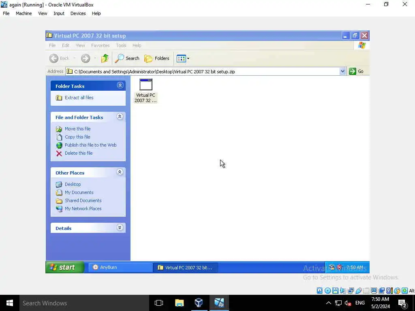
Task: Click the Forward arrow button
Action: click(x=86, y=58)
